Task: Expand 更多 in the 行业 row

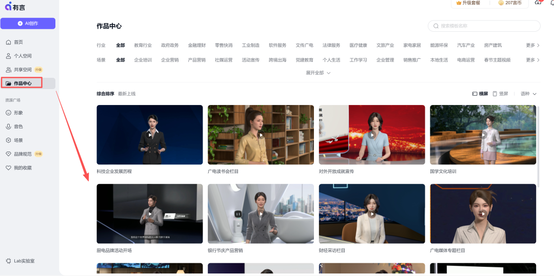Action: (x=533, y=46)
